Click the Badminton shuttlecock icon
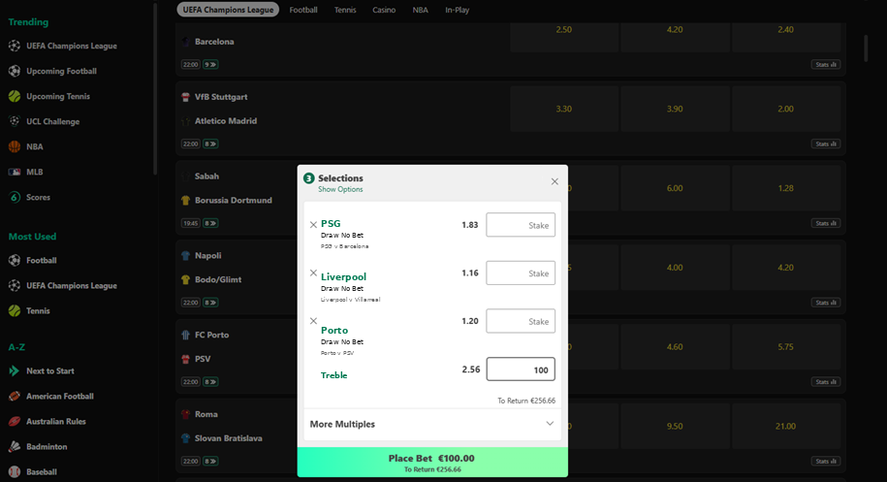The image size is (887, 482). (x=15, y=446)
